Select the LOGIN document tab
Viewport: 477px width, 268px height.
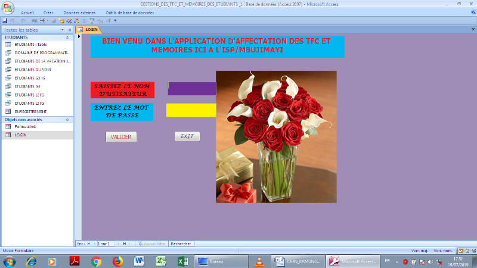pos(88,29)
